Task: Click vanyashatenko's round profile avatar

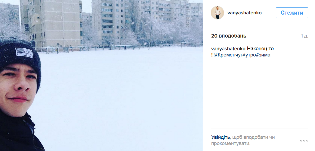Action: [x=217, y=13]
